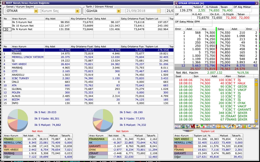
Task: Select the İNFO broker row
Action: pos(88,103)
